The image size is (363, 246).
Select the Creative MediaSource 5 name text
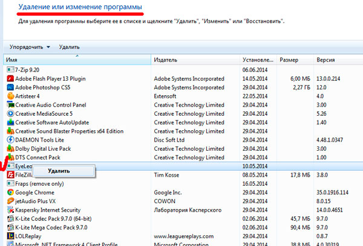pos(44,113)
